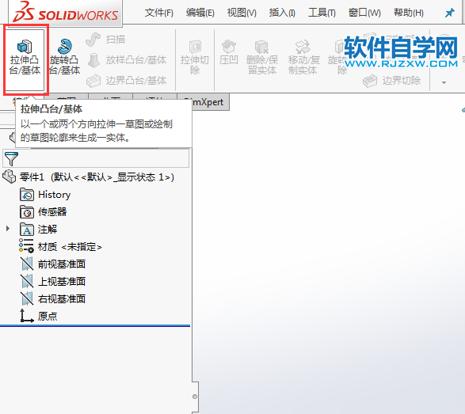Select the 前视基准面 label

pyautogui.click(x=62, y=264)
